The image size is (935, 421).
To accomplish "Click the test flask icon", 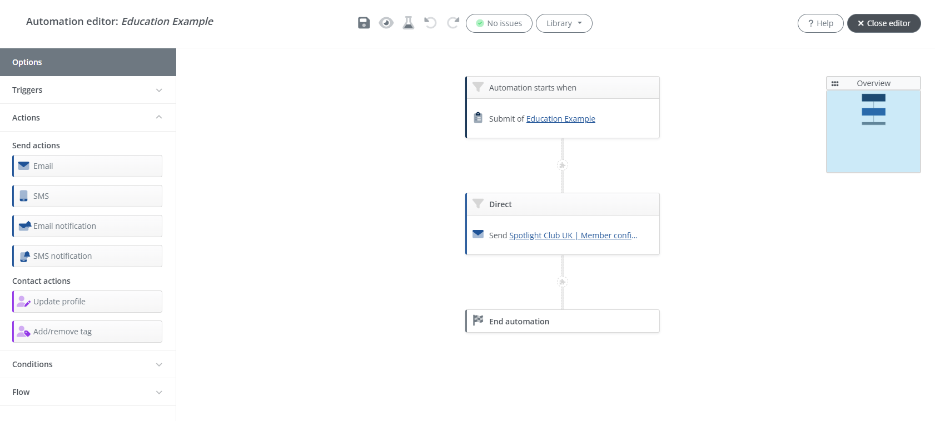I will (x=408, y=23).
